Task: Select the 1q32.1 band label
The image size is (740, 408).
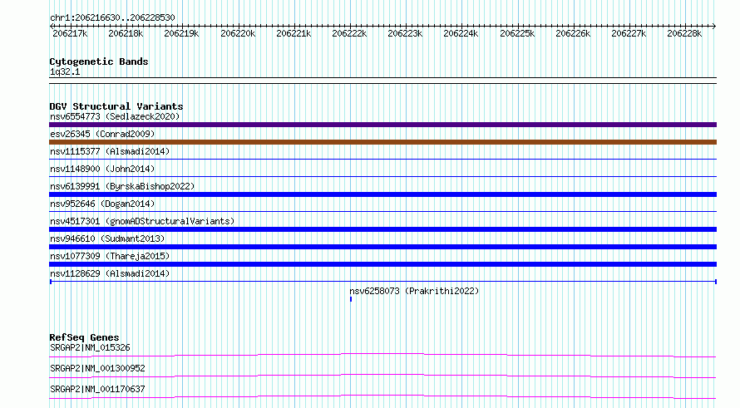Action: [x=65, y=71]
